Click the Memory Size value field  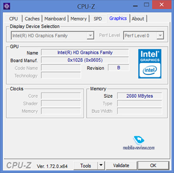140,96
